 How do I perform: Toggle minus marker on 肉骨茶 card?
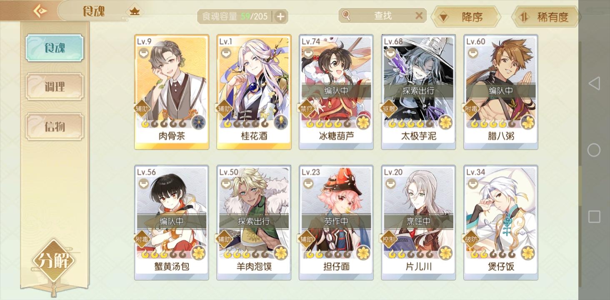coord(143,53)
